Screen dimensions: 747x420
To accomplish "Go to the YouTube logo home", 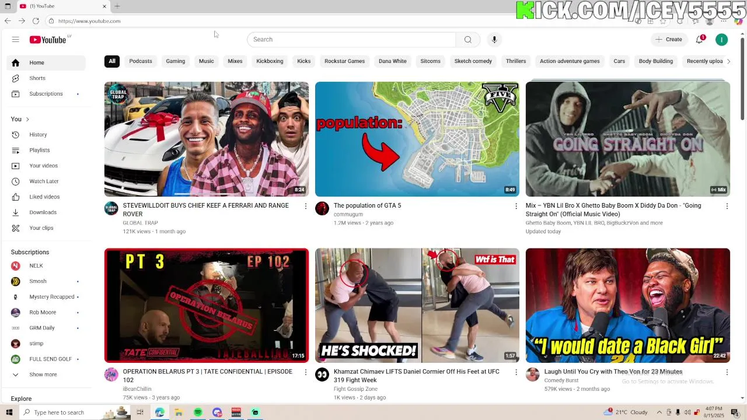I will [x=48, y=40].
